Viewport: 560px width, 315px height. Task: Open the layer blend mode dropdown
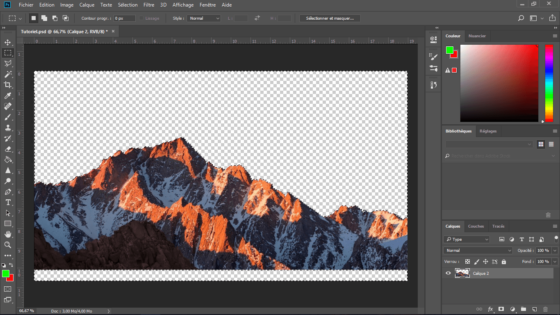478,251
